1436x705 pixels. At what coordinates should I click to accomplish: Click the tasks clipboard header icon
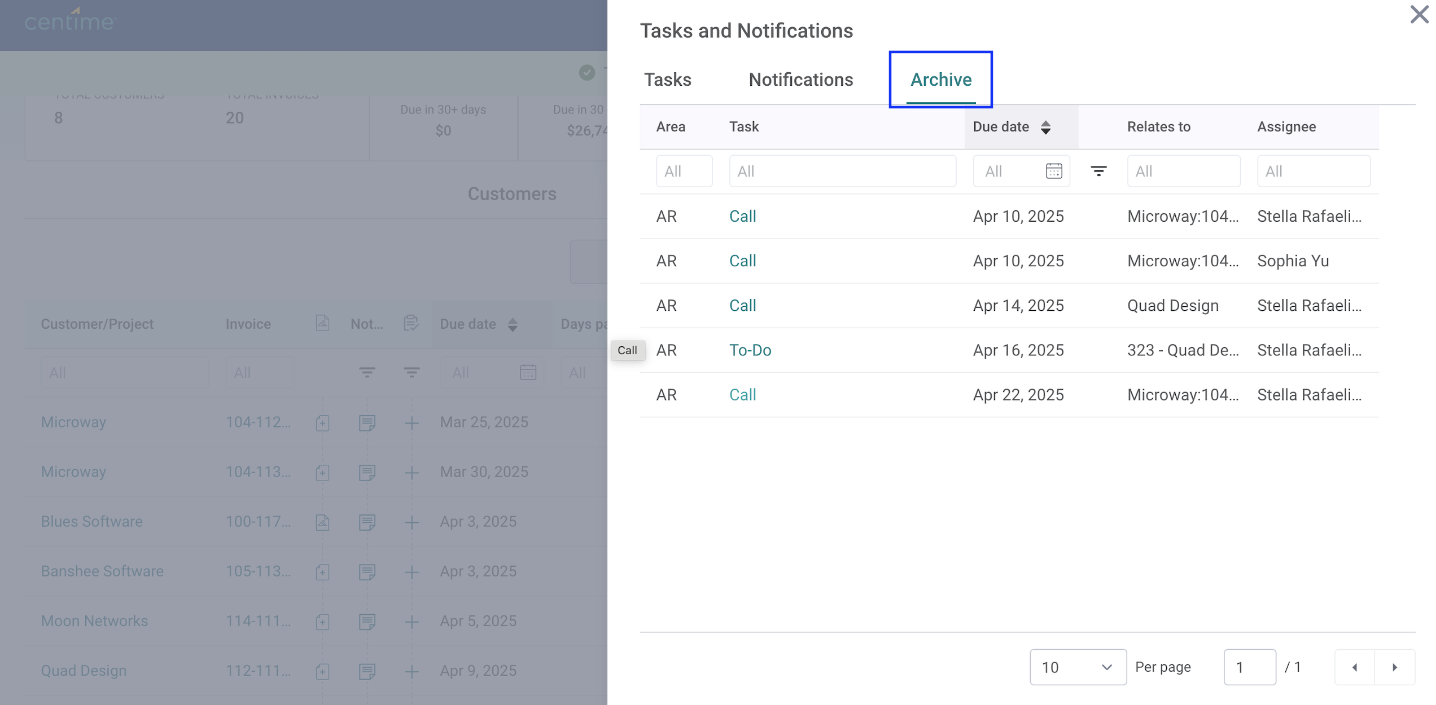(x=411, y=323)
